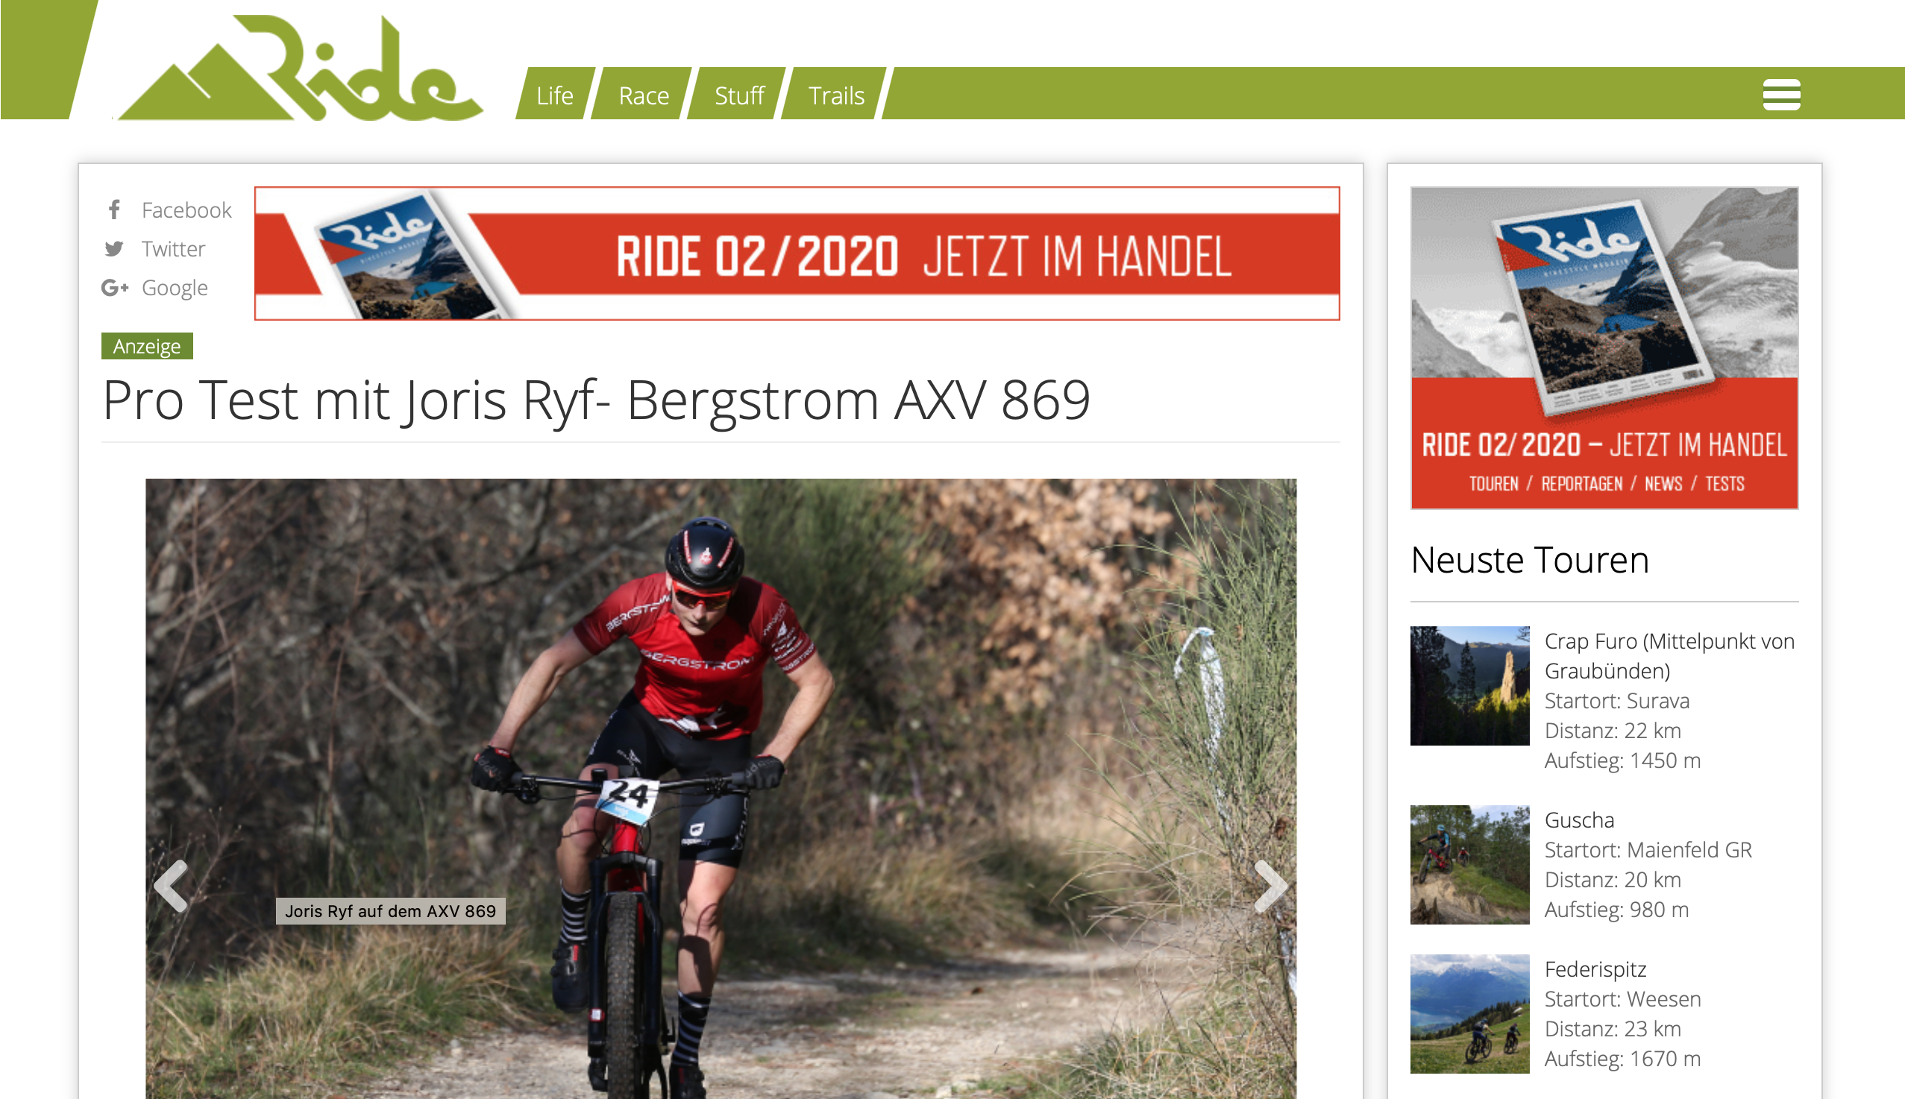Click the Crap Furo tour title link
The width and height of the screenshot is (1905, 1099).
pyautogui.click(x=1669, y=655)
